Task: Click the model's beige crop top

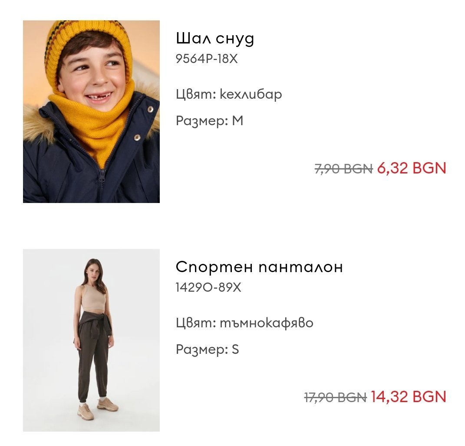Action: tap(94, 297)
